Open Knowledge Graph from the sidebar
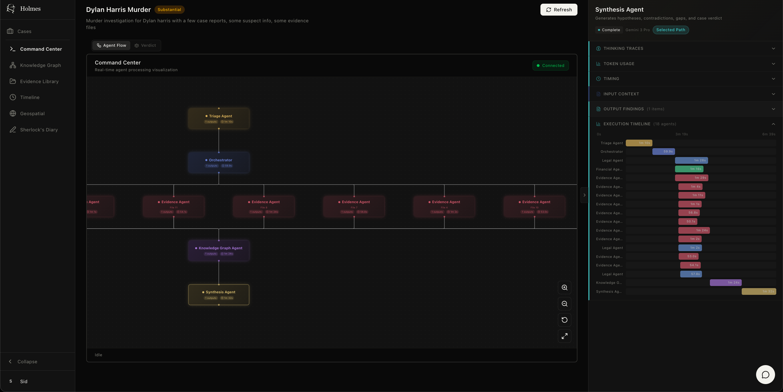 point(40,65)
